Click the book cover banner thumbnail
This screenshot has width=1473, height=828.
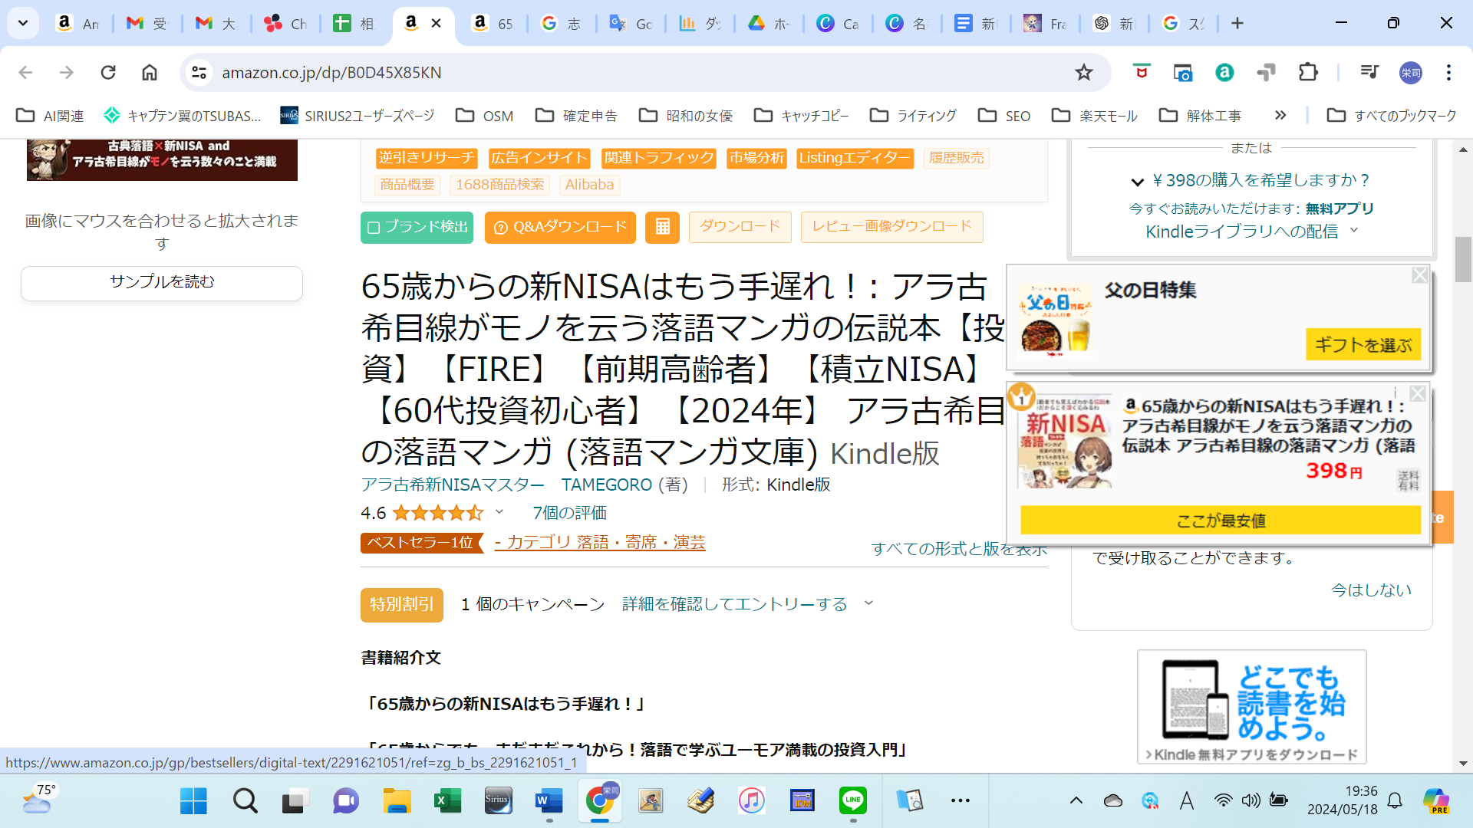(162, 160)
